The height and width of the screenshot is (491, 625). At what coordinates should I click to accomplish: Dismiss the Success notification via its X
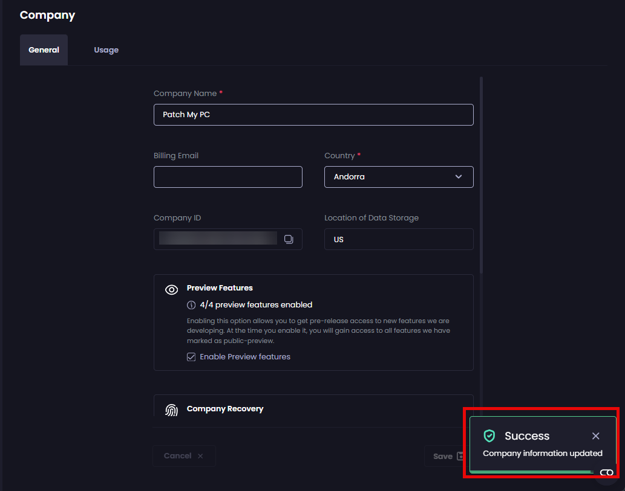pos(595,435)
